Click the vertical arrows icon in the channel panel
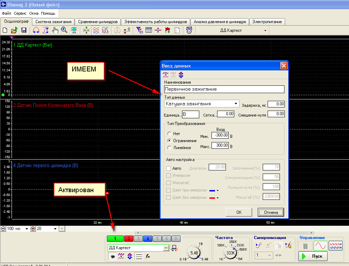The width and height of the screenshot is (349, 266). (130, 256)
